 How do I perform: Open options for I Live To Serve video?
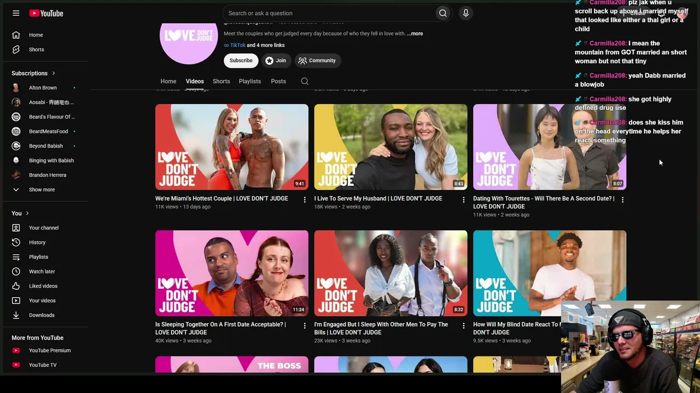tap(464, 200)
